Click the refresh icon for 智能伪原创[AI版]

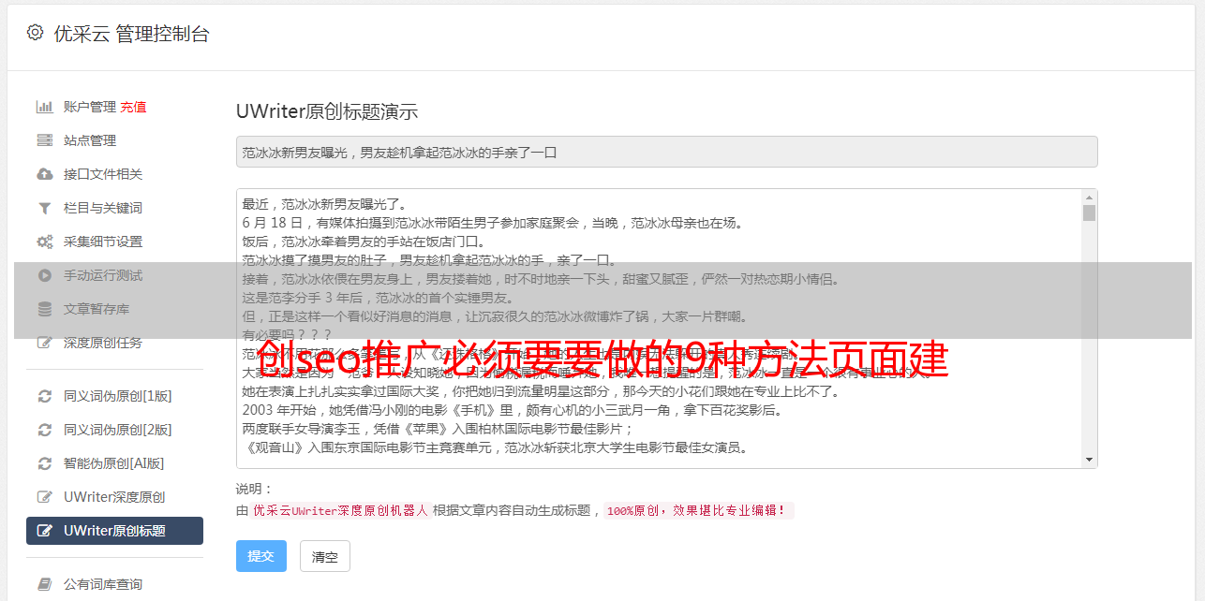click(x=44, y=463)
